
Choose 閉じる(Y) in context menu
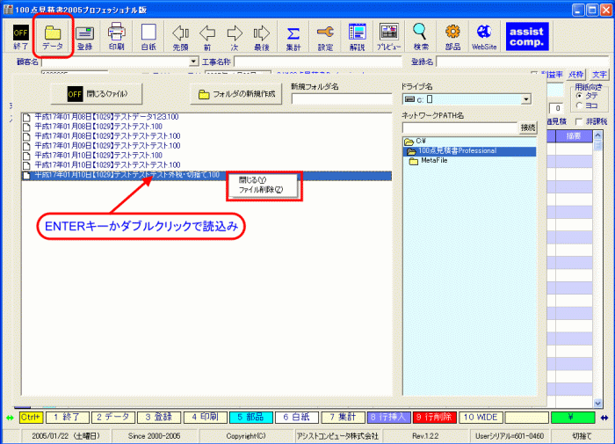252,180
